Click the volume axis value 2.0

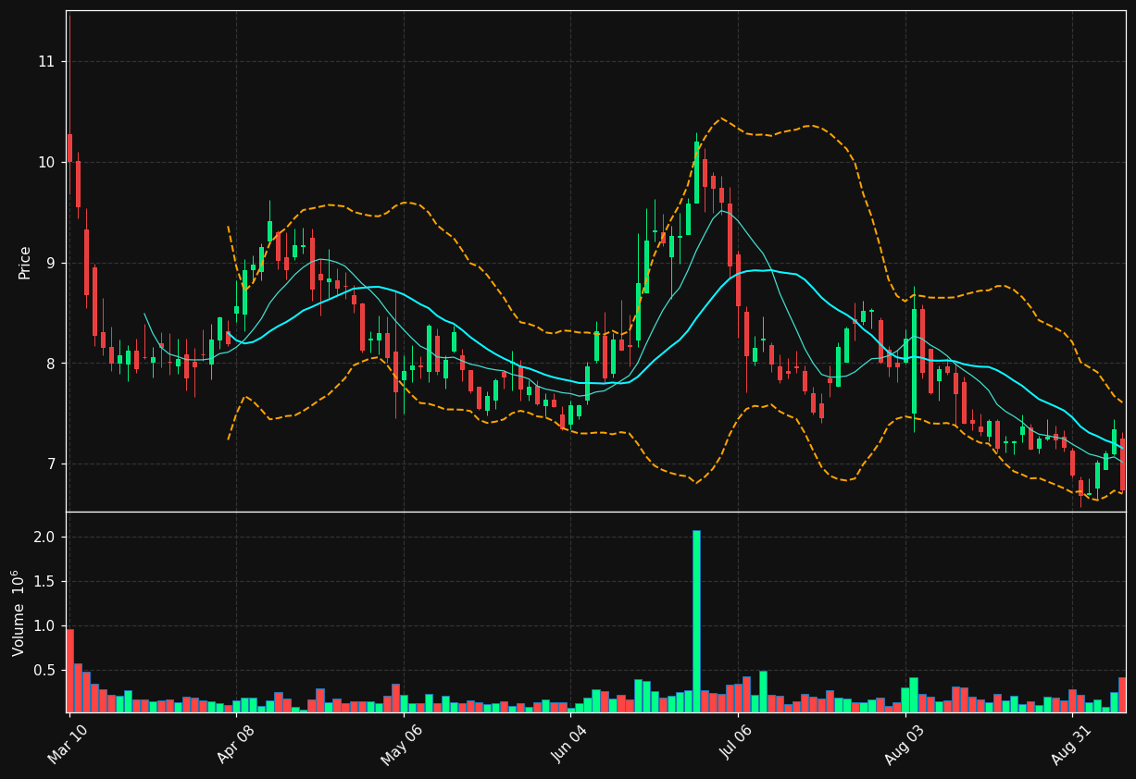46,538
